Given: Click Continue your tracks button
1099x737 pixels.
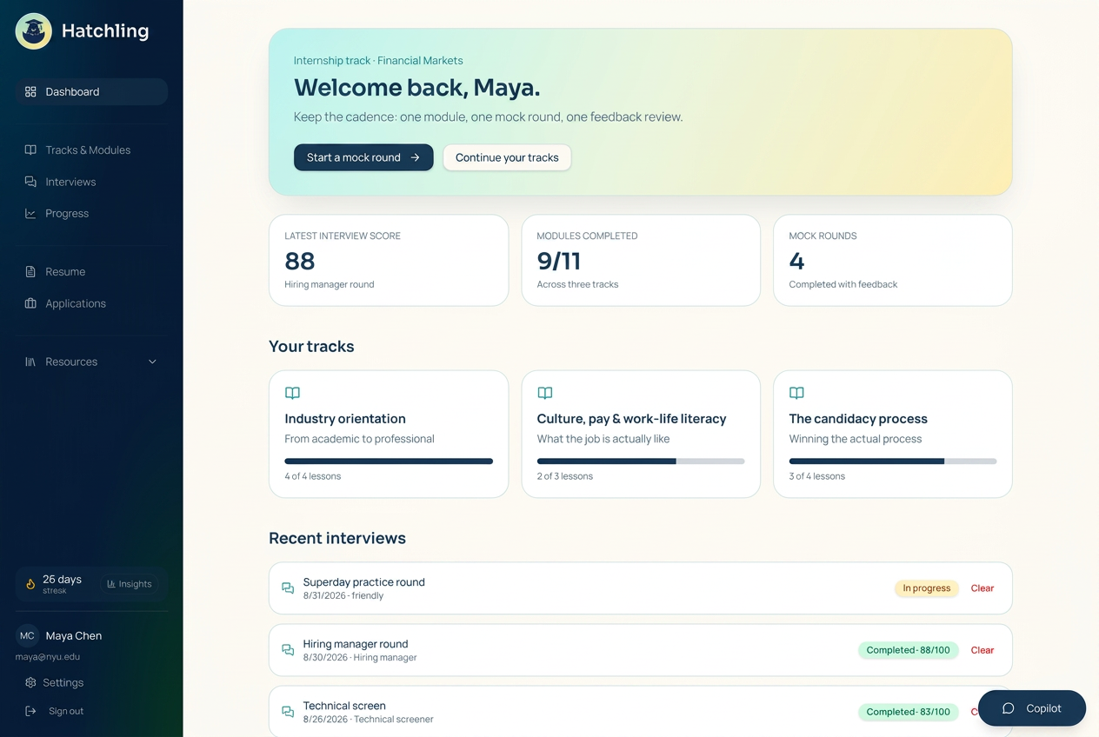Looking at the screenshot, I should [x=507, y=157].
